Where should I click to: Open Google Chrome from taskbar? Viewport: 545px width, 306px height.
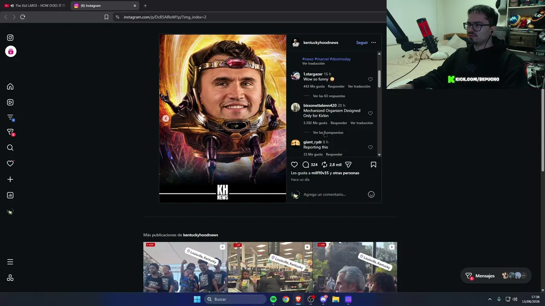(x=286, y=299)
